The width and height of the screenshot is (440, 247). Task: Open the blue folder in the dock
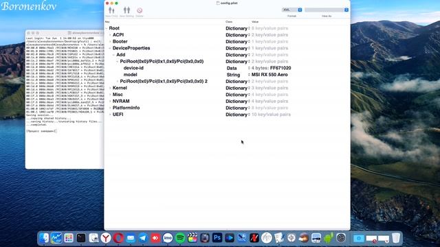coord(358,238)
